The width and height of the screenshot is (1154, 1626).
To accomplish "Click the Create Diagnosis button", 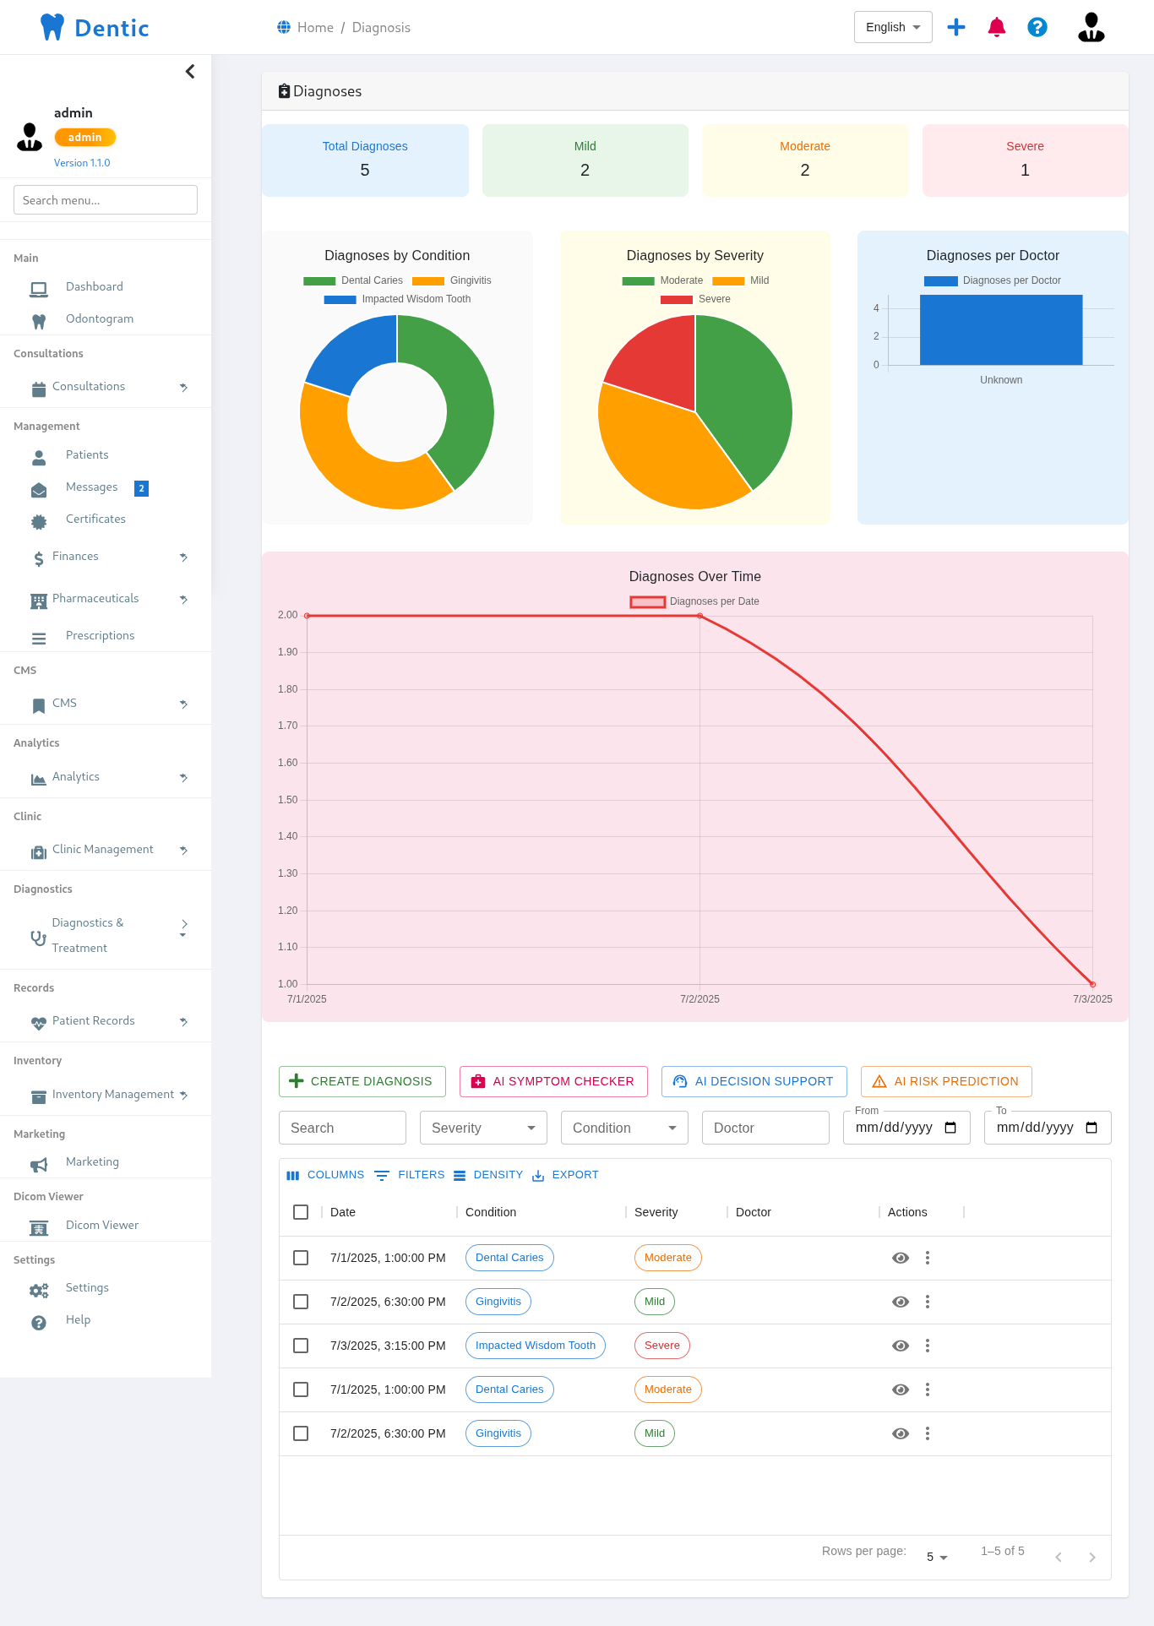I will (362, 1081).
